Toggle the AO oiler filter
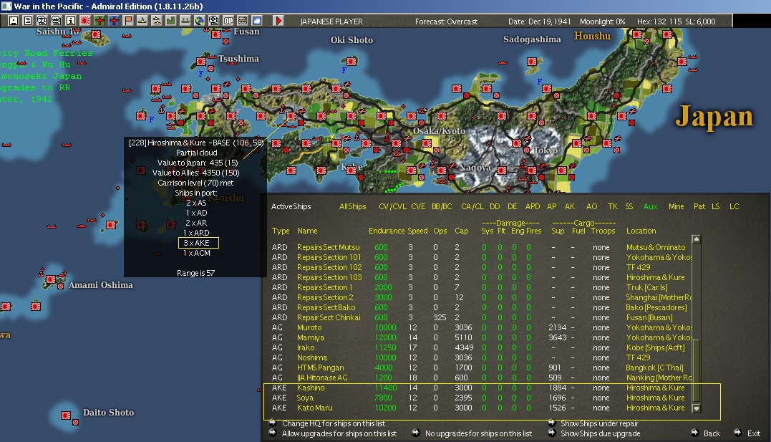Viewport: 771px width, 442px height. tap(591, 206)
